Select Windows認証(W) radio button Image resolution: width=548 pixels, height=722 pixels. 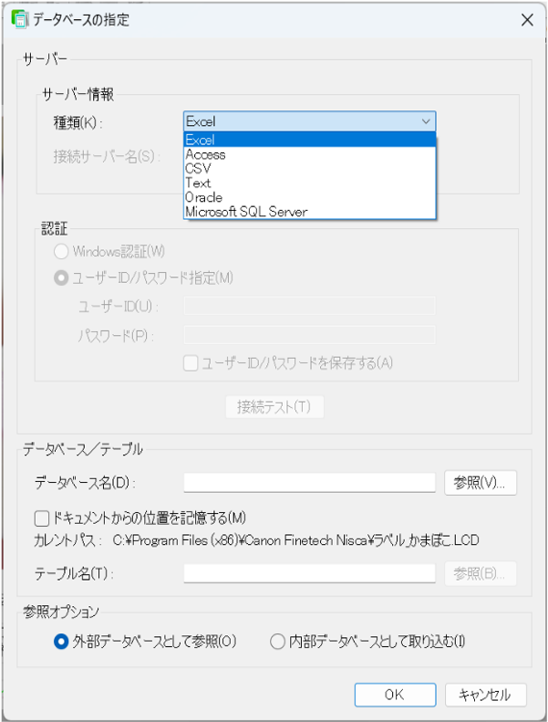pos(61,251)
